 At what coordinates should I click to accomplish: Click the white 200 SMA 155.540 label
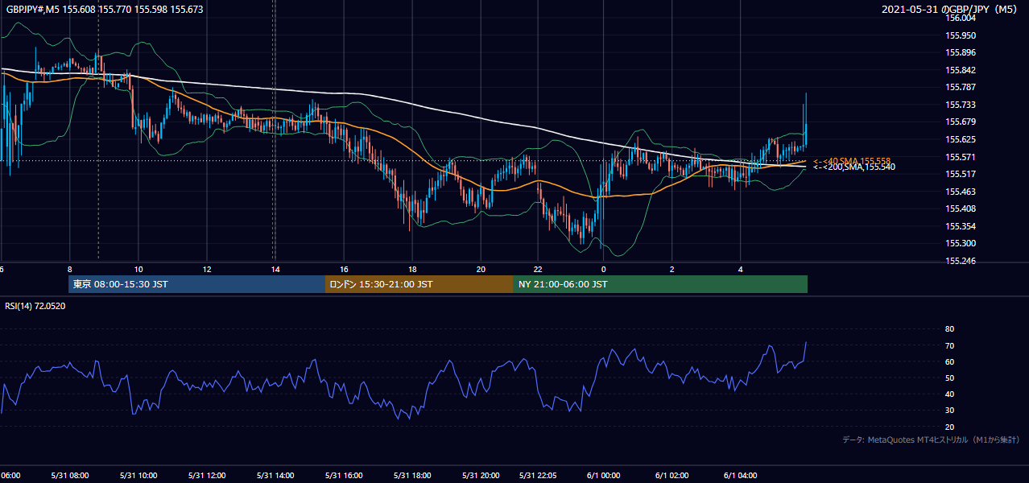pos(853,167)
